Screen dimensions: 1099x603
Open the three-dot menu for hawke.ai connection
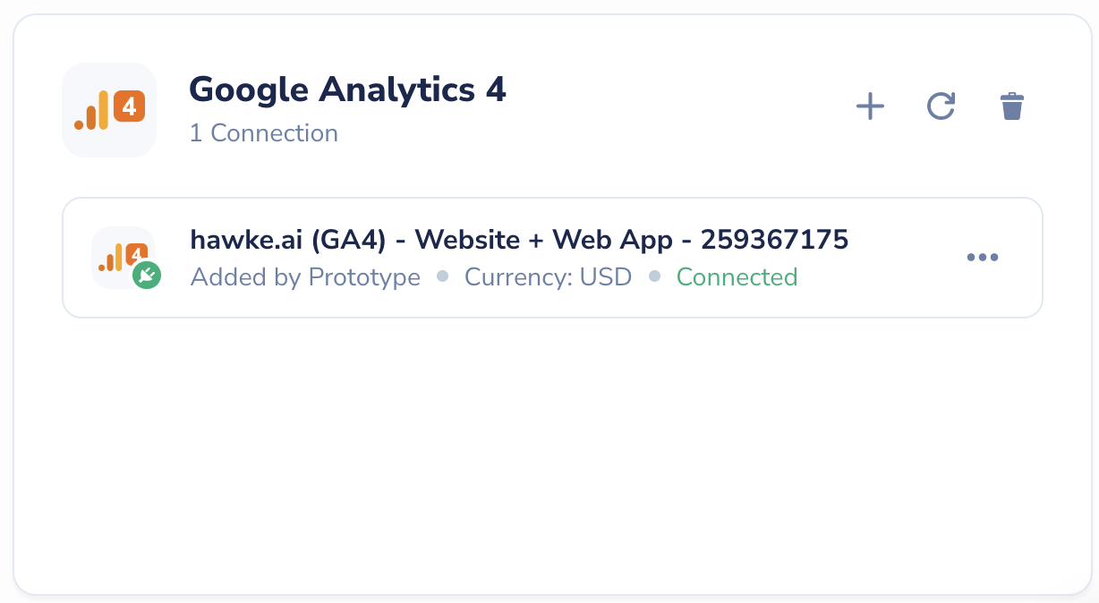(x=983, y=258)
